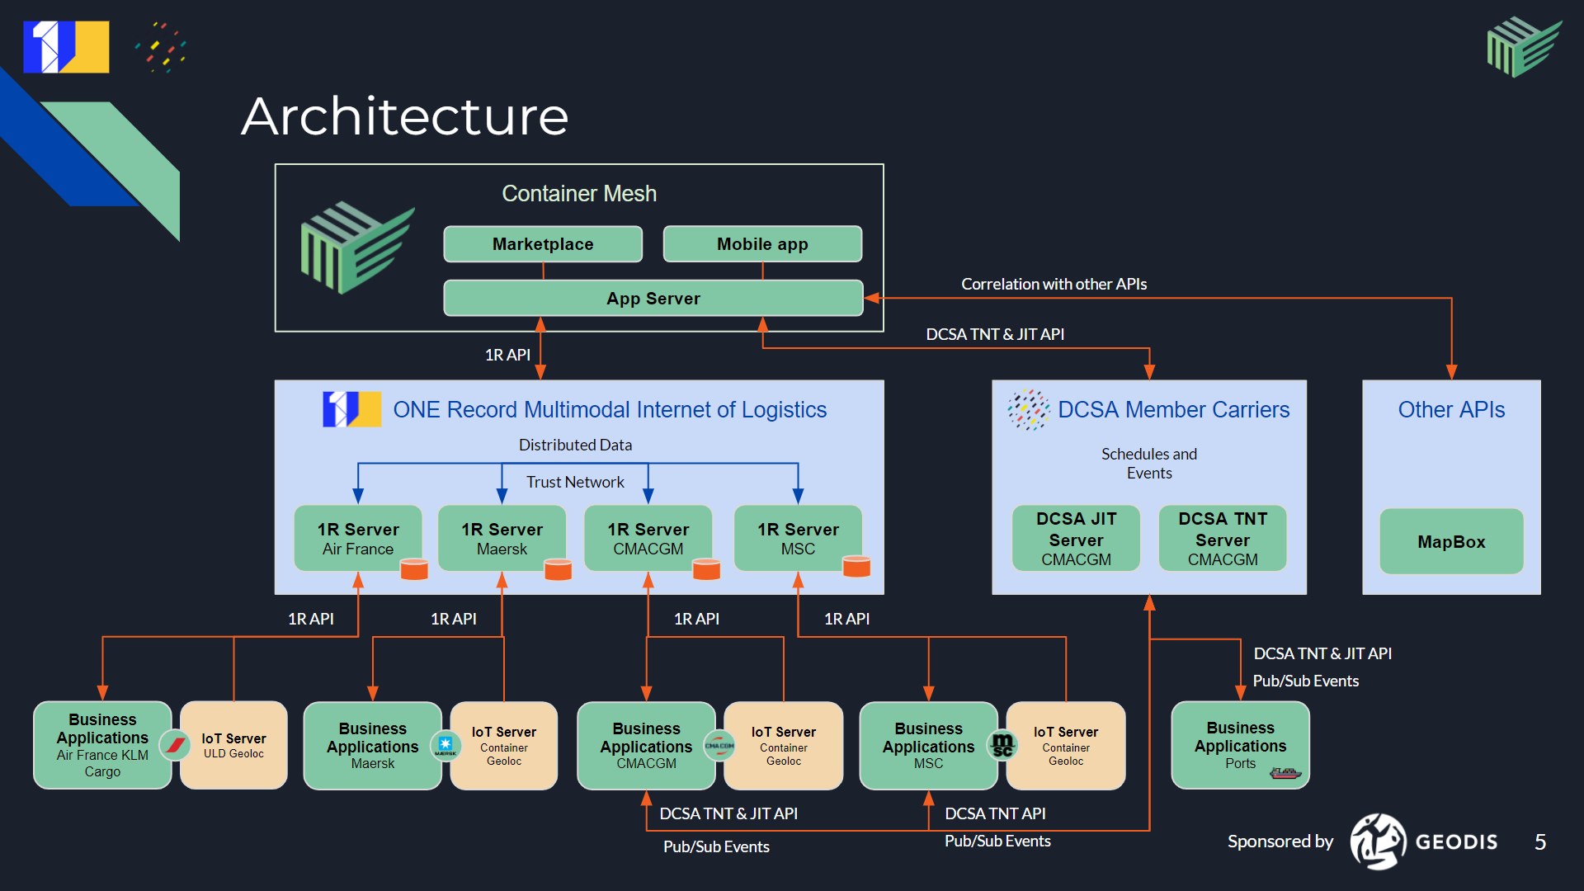Click the ship icon in Ports box

[1285, 773]
